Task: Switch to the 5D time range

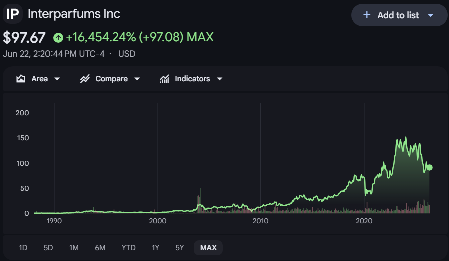Action: pos(48,248)
